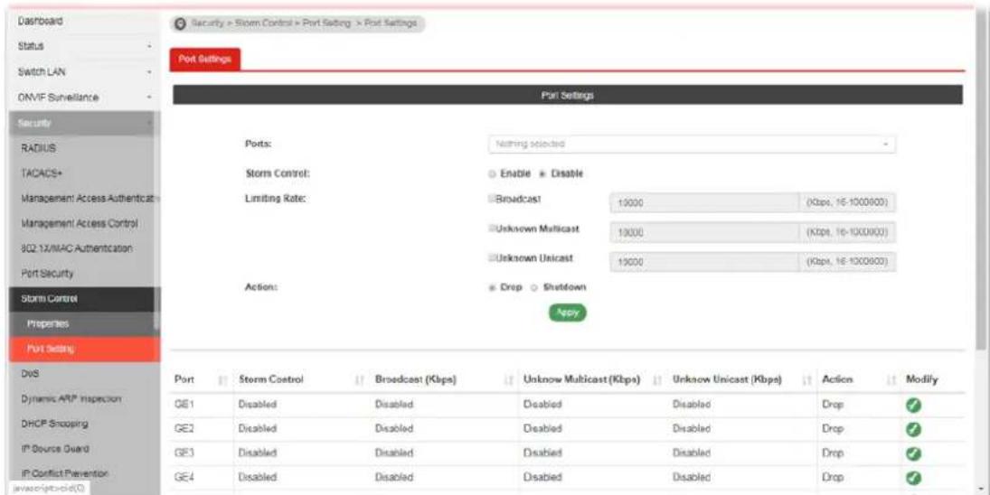990x495 pixels.
Task: Select Port Setting submenu item
Action: click(x=85, y=348)
